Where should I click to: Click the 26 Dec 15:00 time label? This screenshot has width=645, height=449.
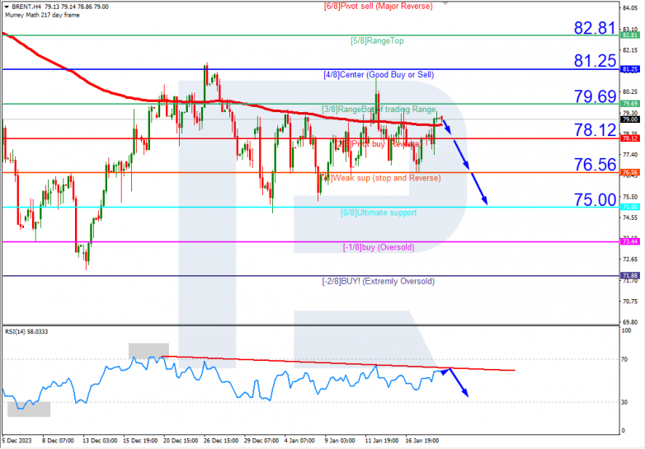click(221, 441)
